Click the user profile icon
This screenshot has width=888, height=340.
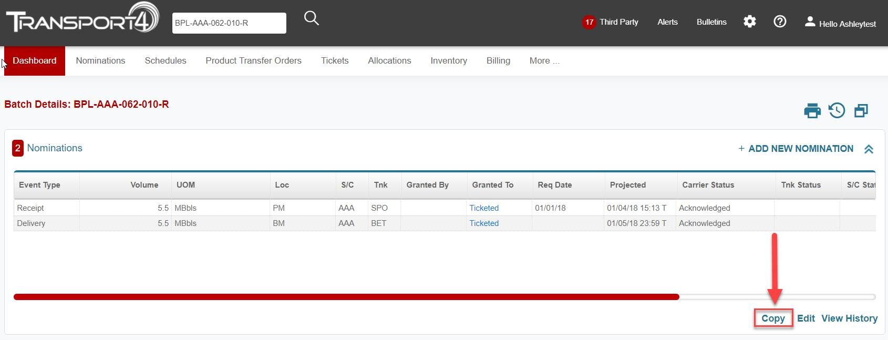pos(810,22)
